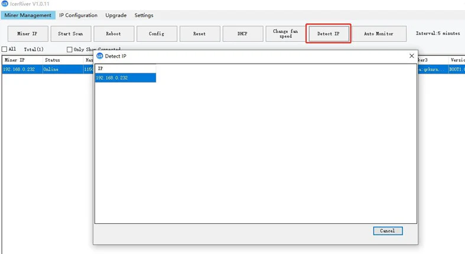The height and width of the screenshot is (254, 465).
Task: Click the IcerRiver logo in title bar
Action: point(5,4)
